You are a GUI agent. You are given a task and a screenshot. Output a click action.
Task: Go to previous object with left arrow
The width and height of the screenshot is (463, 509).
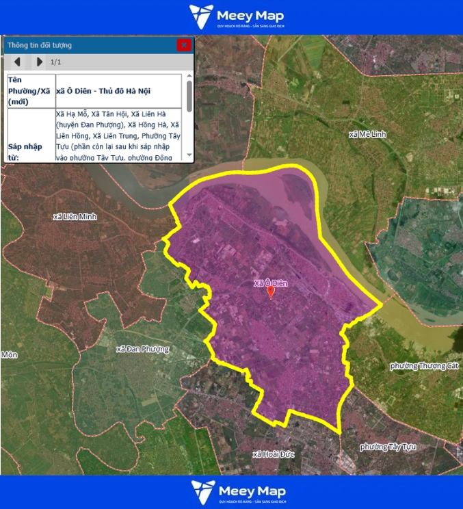coord(17,62)
